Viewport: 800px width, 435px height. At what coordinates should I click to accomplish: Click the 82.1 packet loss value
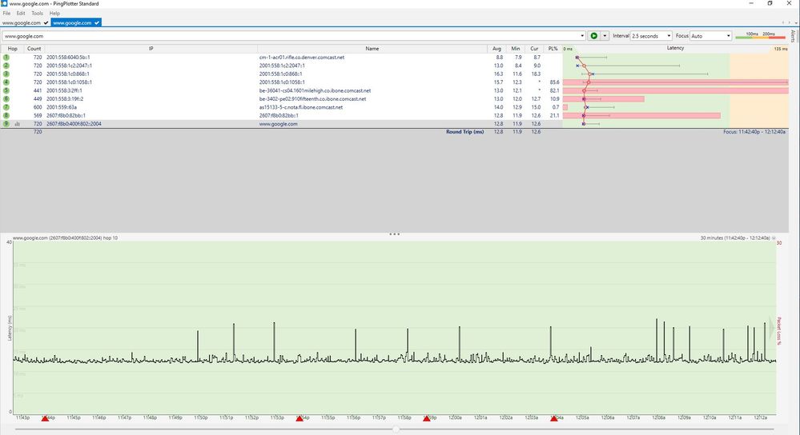click(x=554, y=90)
